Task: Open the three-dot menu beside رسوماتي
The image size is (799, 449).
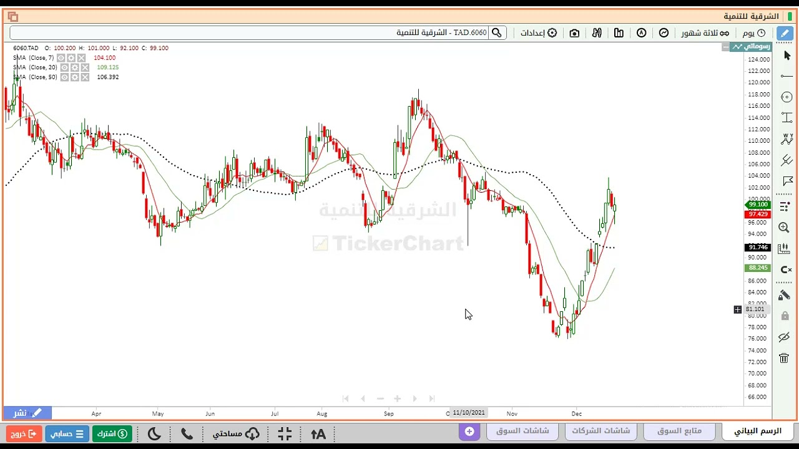Action: coord(725,47)
